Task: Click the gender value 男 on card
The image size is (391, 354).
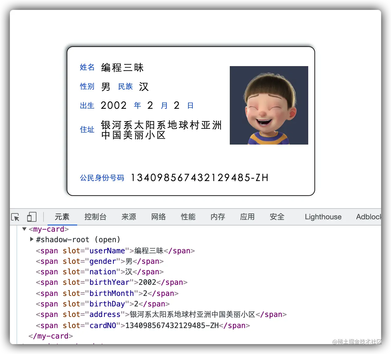Action: 106,87
